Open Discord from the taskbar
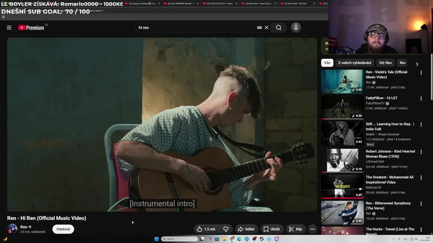The height and width of the screenshot is (243, 433). (x=277, y=239)
